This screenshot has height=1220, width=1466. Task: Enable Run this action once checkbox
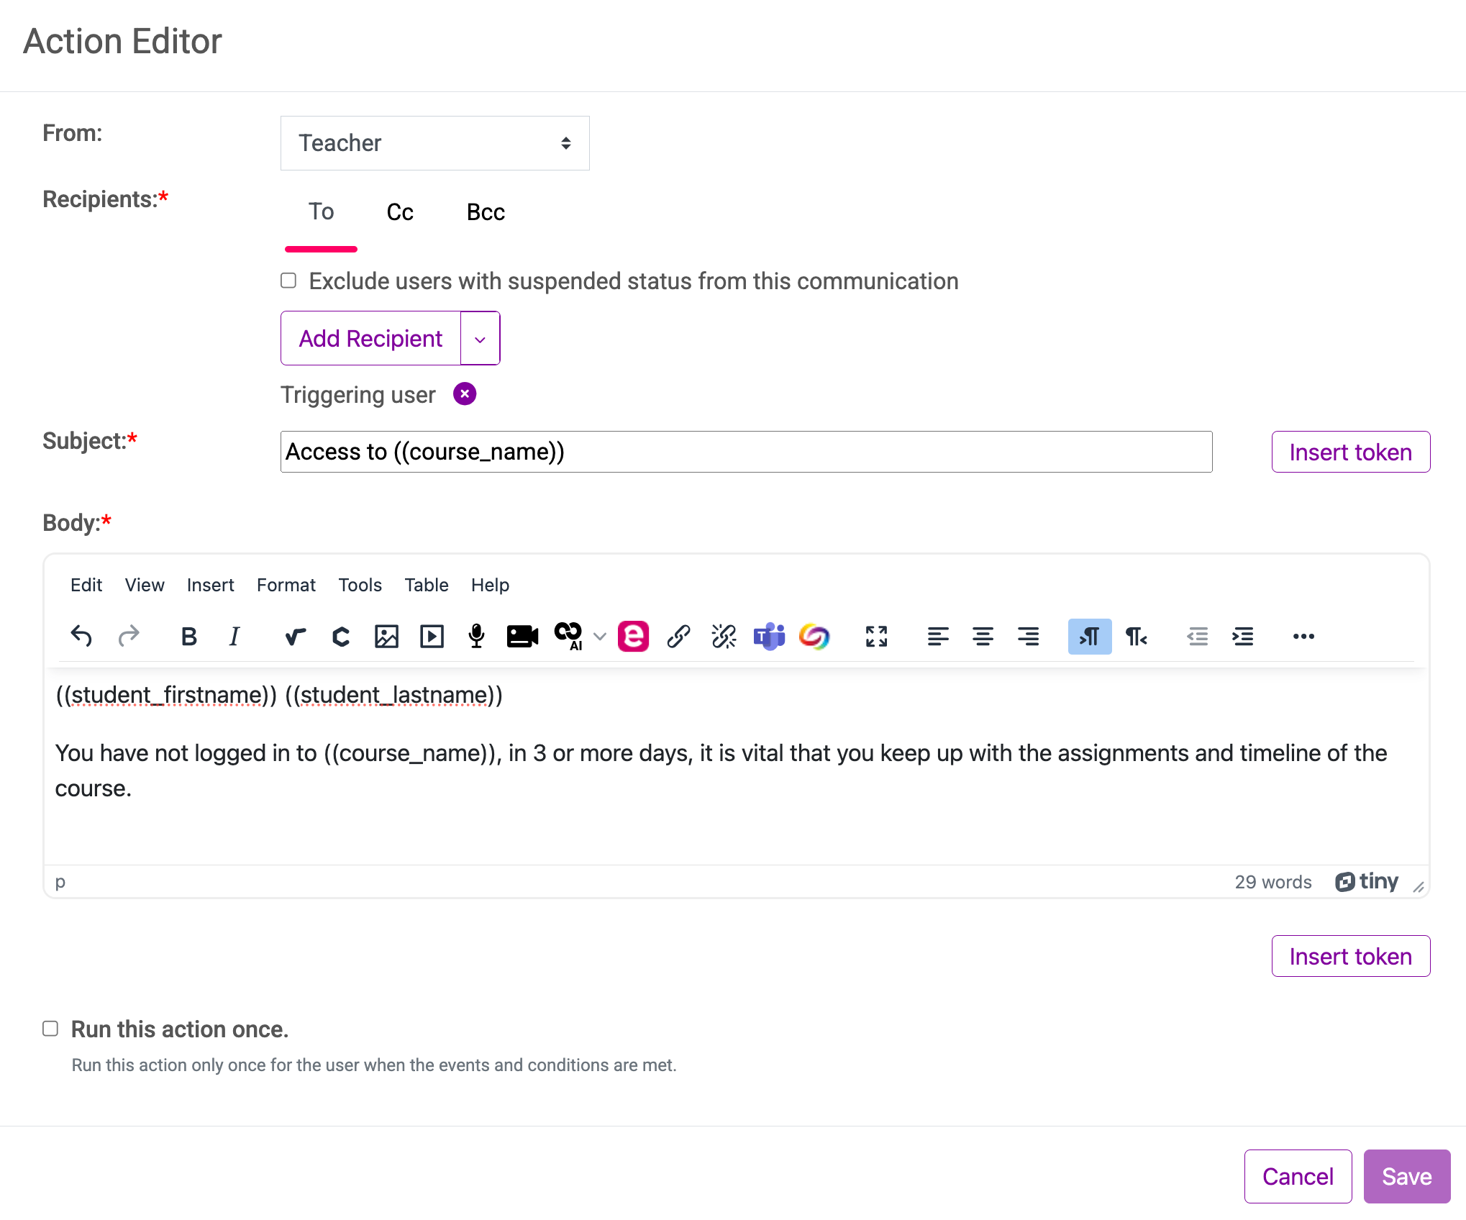(x=50, y=1028)
